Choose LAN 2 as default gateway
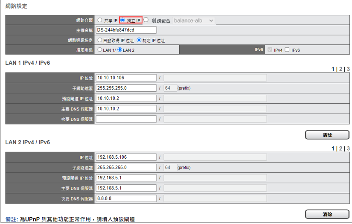The height and width of the screenshot is (224, 352). pos(120,49)
